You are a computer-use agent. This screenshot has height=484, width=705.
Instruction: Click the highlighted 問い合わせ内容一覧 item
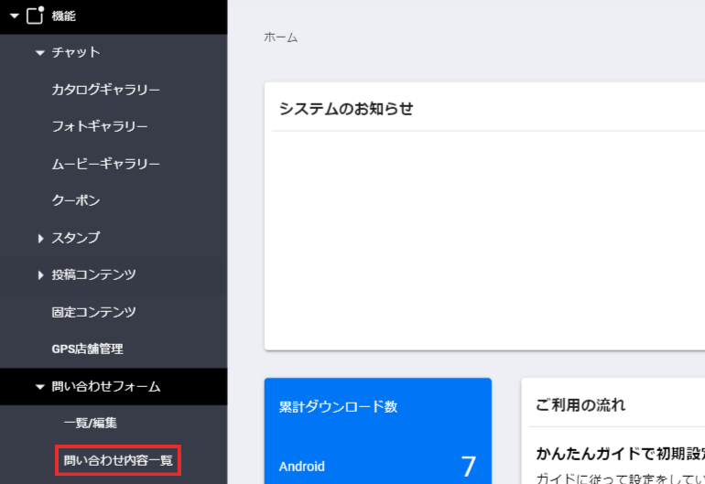click(x=117, y=460)
